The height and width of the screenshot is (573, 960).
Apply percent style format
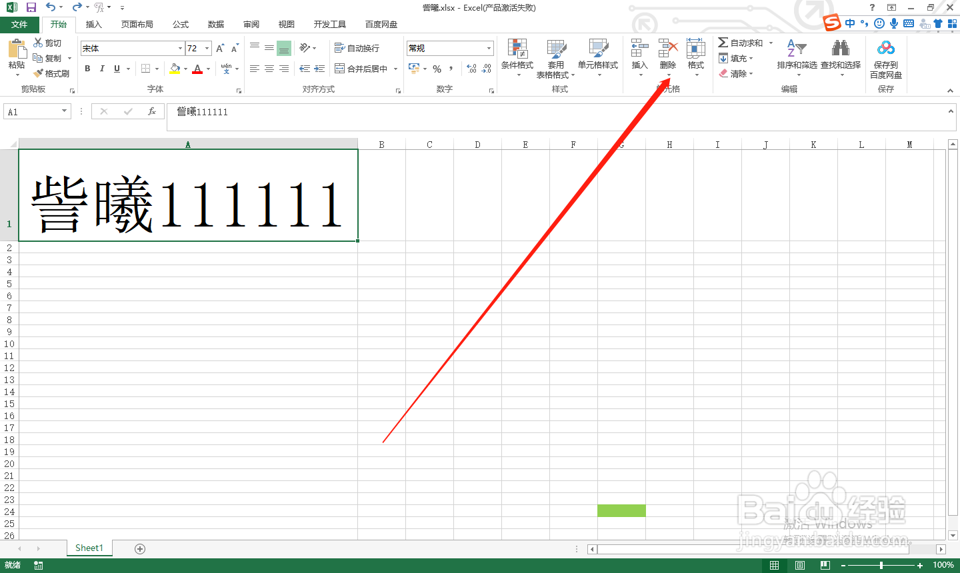click(x=437, y=69)
